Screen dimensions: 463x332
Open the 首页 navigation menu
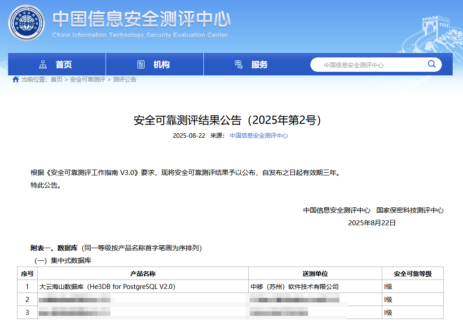pyautogui.click(x=57, y=64)
